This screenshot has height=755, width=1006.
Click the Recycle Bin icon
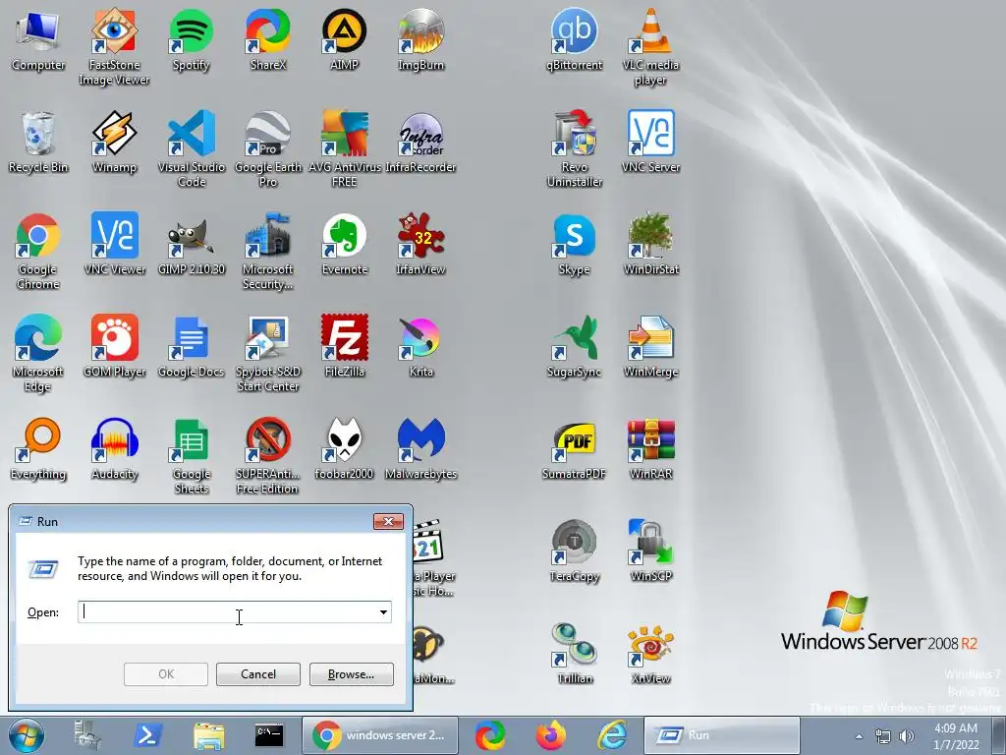[38, 142]
